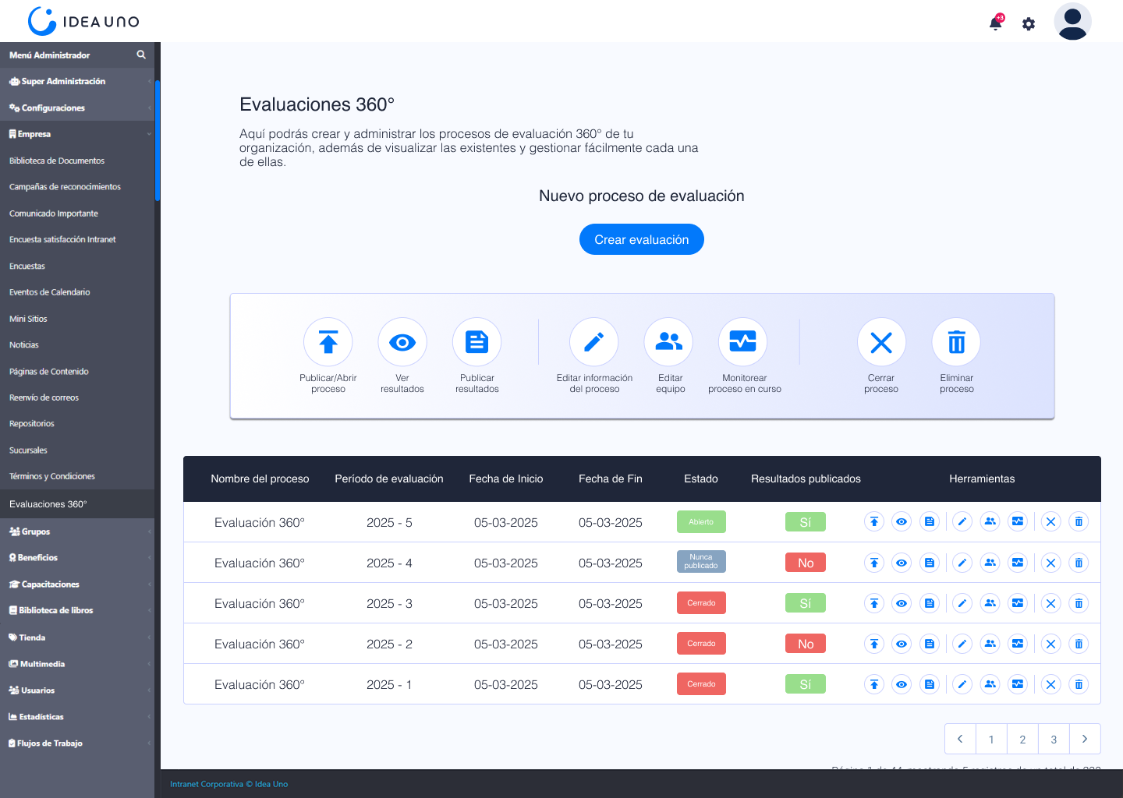The image size is (1123, 798).
Task: Click the notifications bell icon
Action: coord(995,23)
